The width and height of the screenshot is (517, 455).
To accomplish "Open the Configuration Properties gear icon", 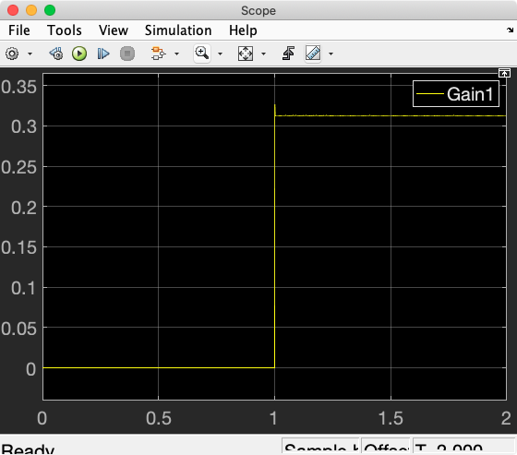I will click(x=12, y=54).
